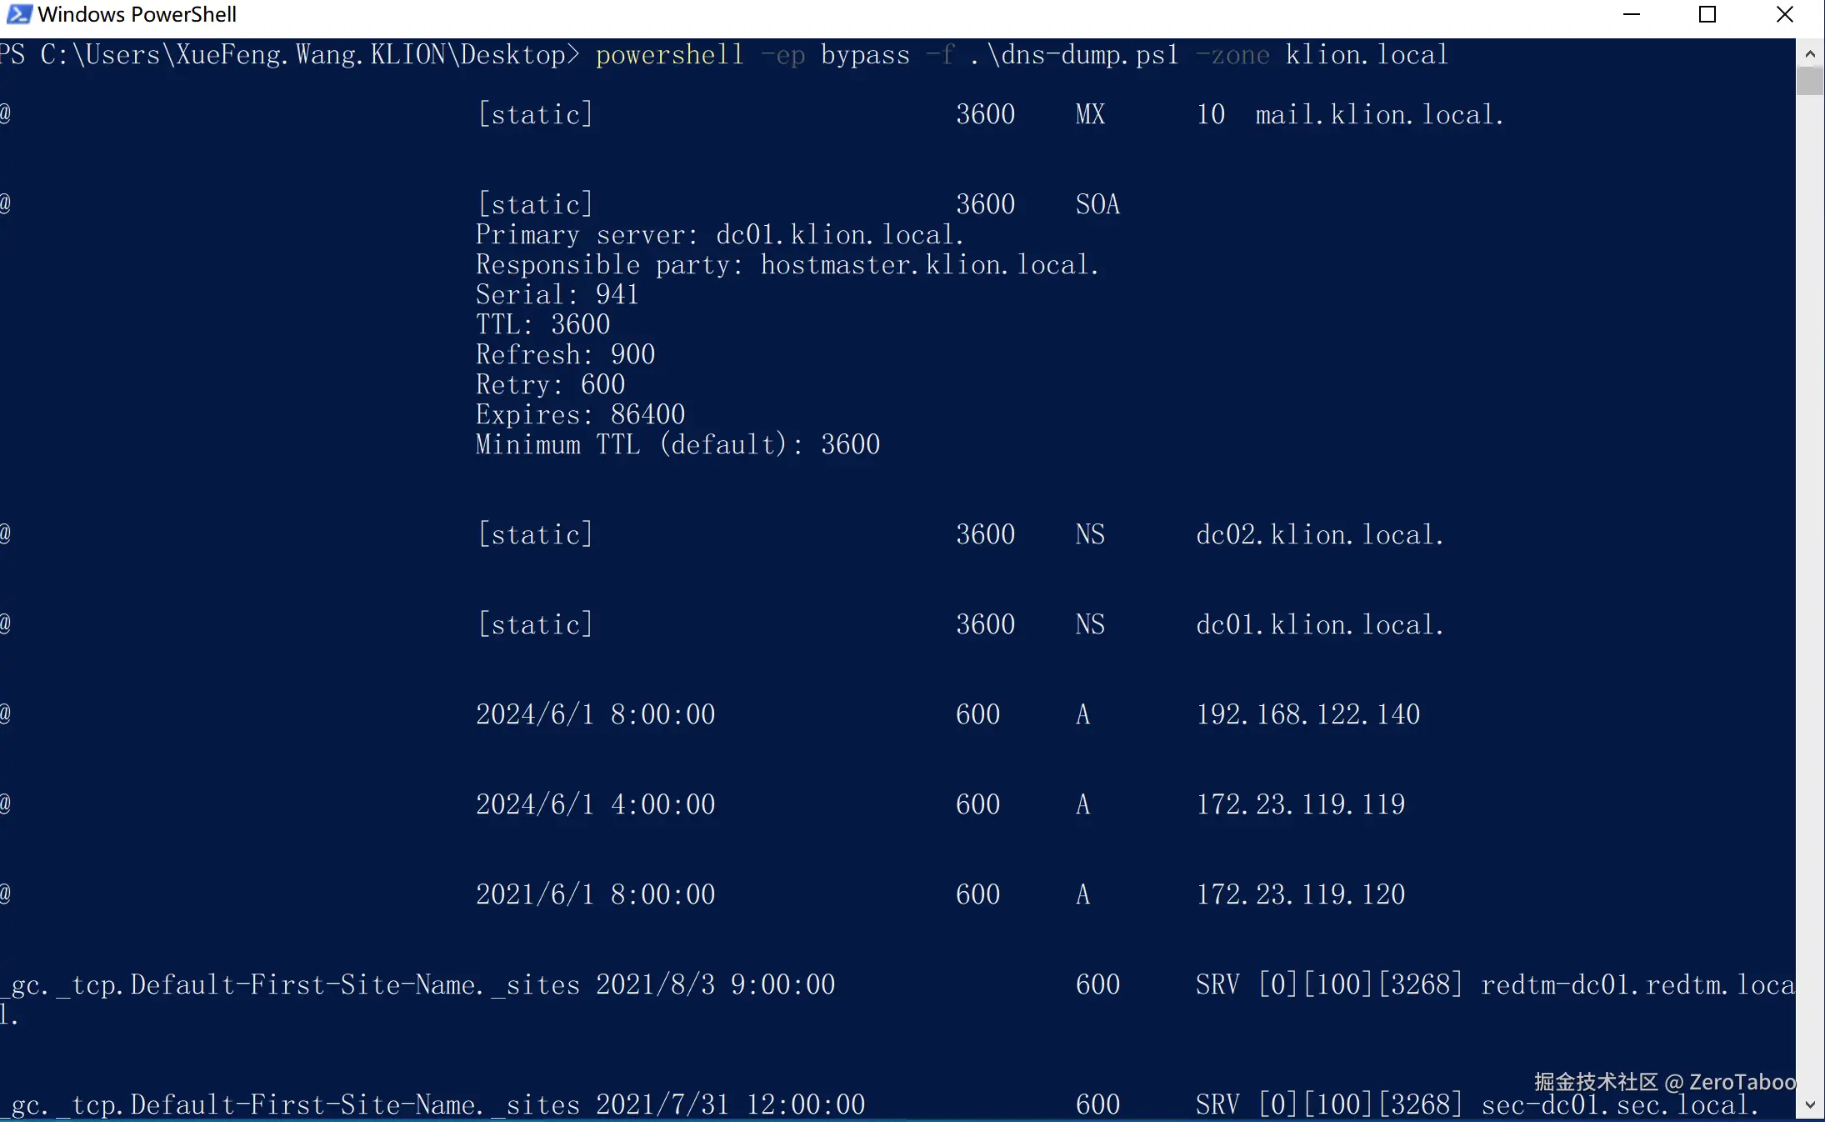Image resolution: width=1825 pixels, height=1122 pixels.
Task: Click the Serial: 941 line
Action: click(557, 295)
